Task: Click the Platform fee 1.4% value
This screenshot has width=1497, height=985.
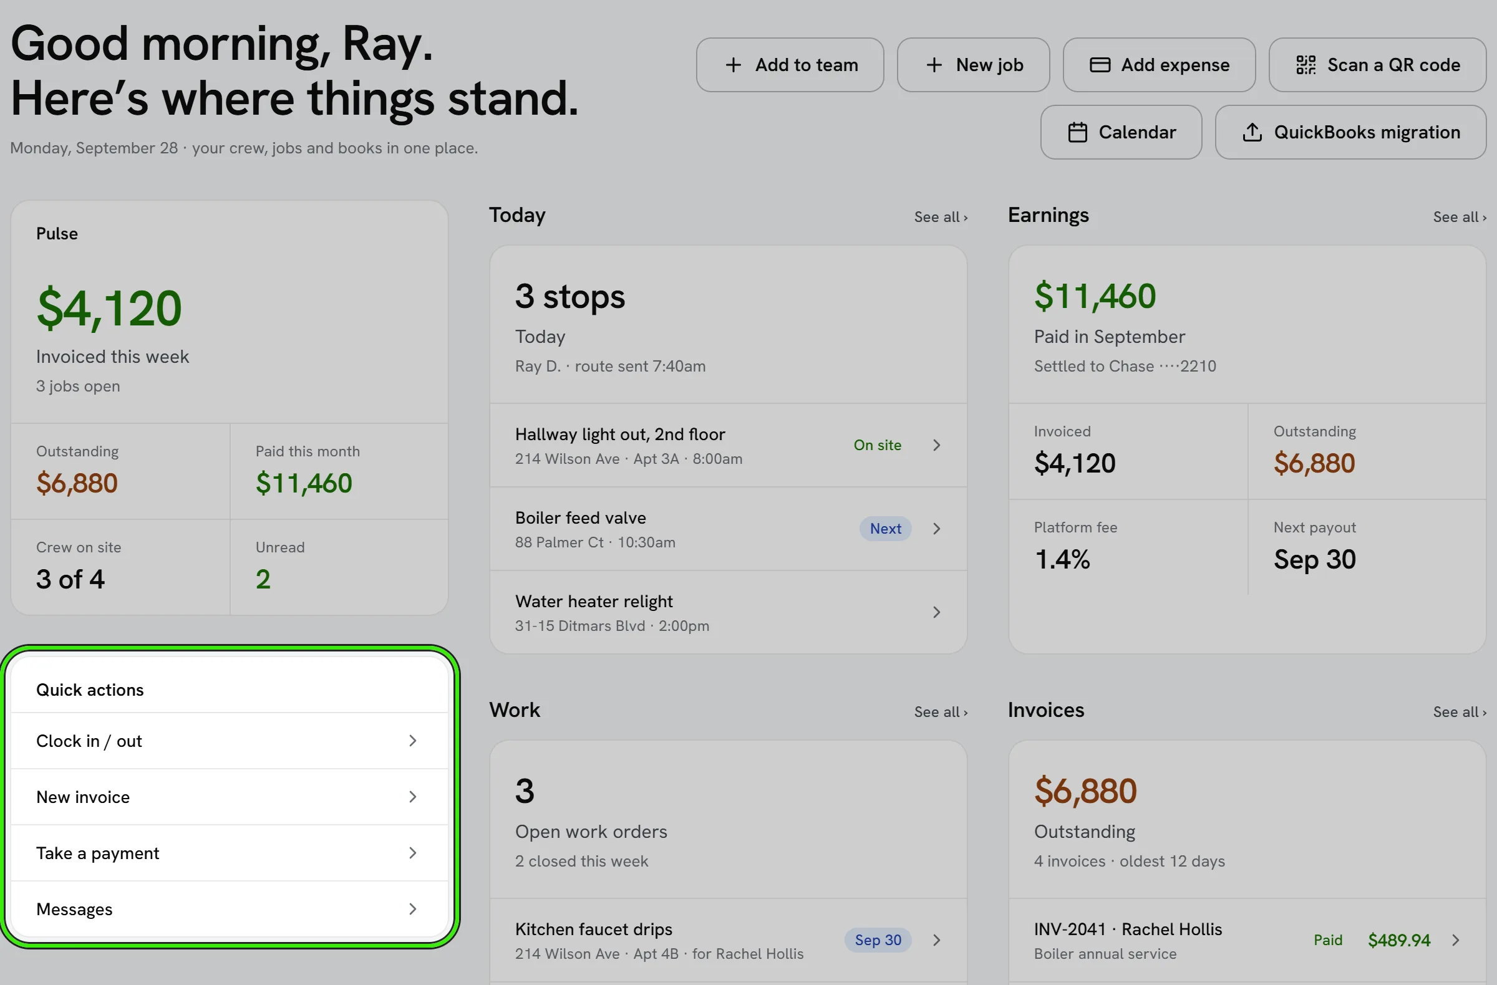Action: tap(1062, 559)
